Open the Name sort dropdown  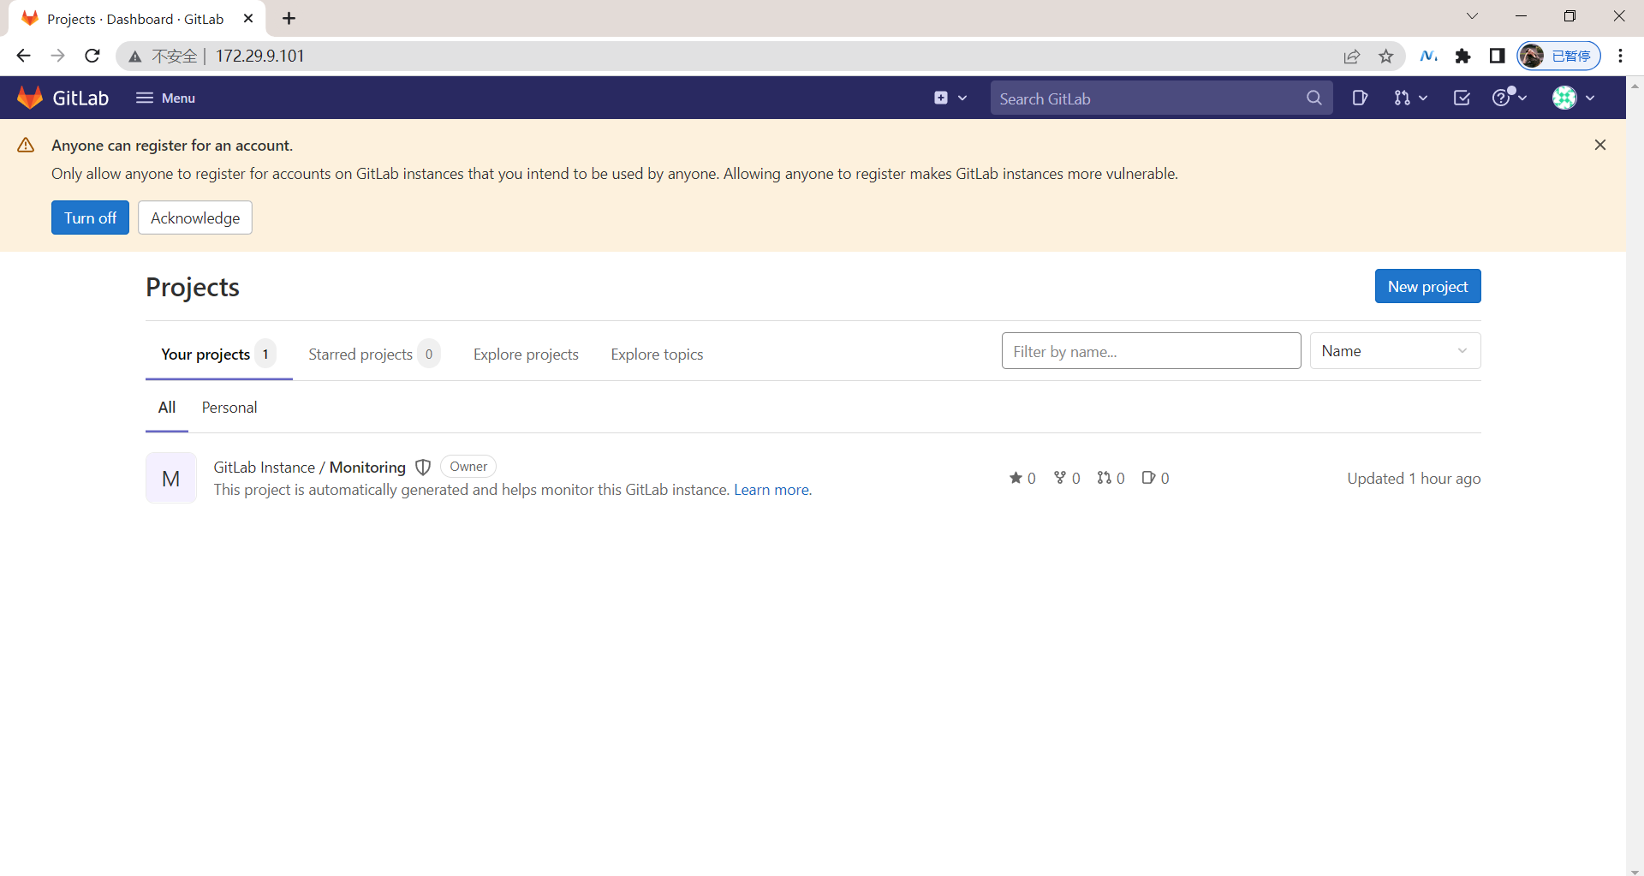coord(1395,351)
